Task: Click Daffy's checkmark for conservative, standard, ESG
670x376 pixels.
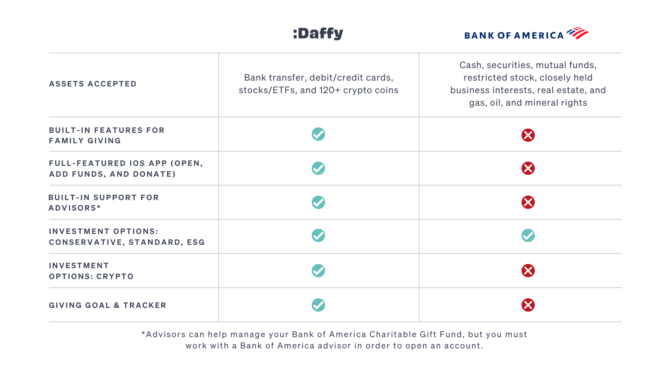Action: (x=318, y=236)
